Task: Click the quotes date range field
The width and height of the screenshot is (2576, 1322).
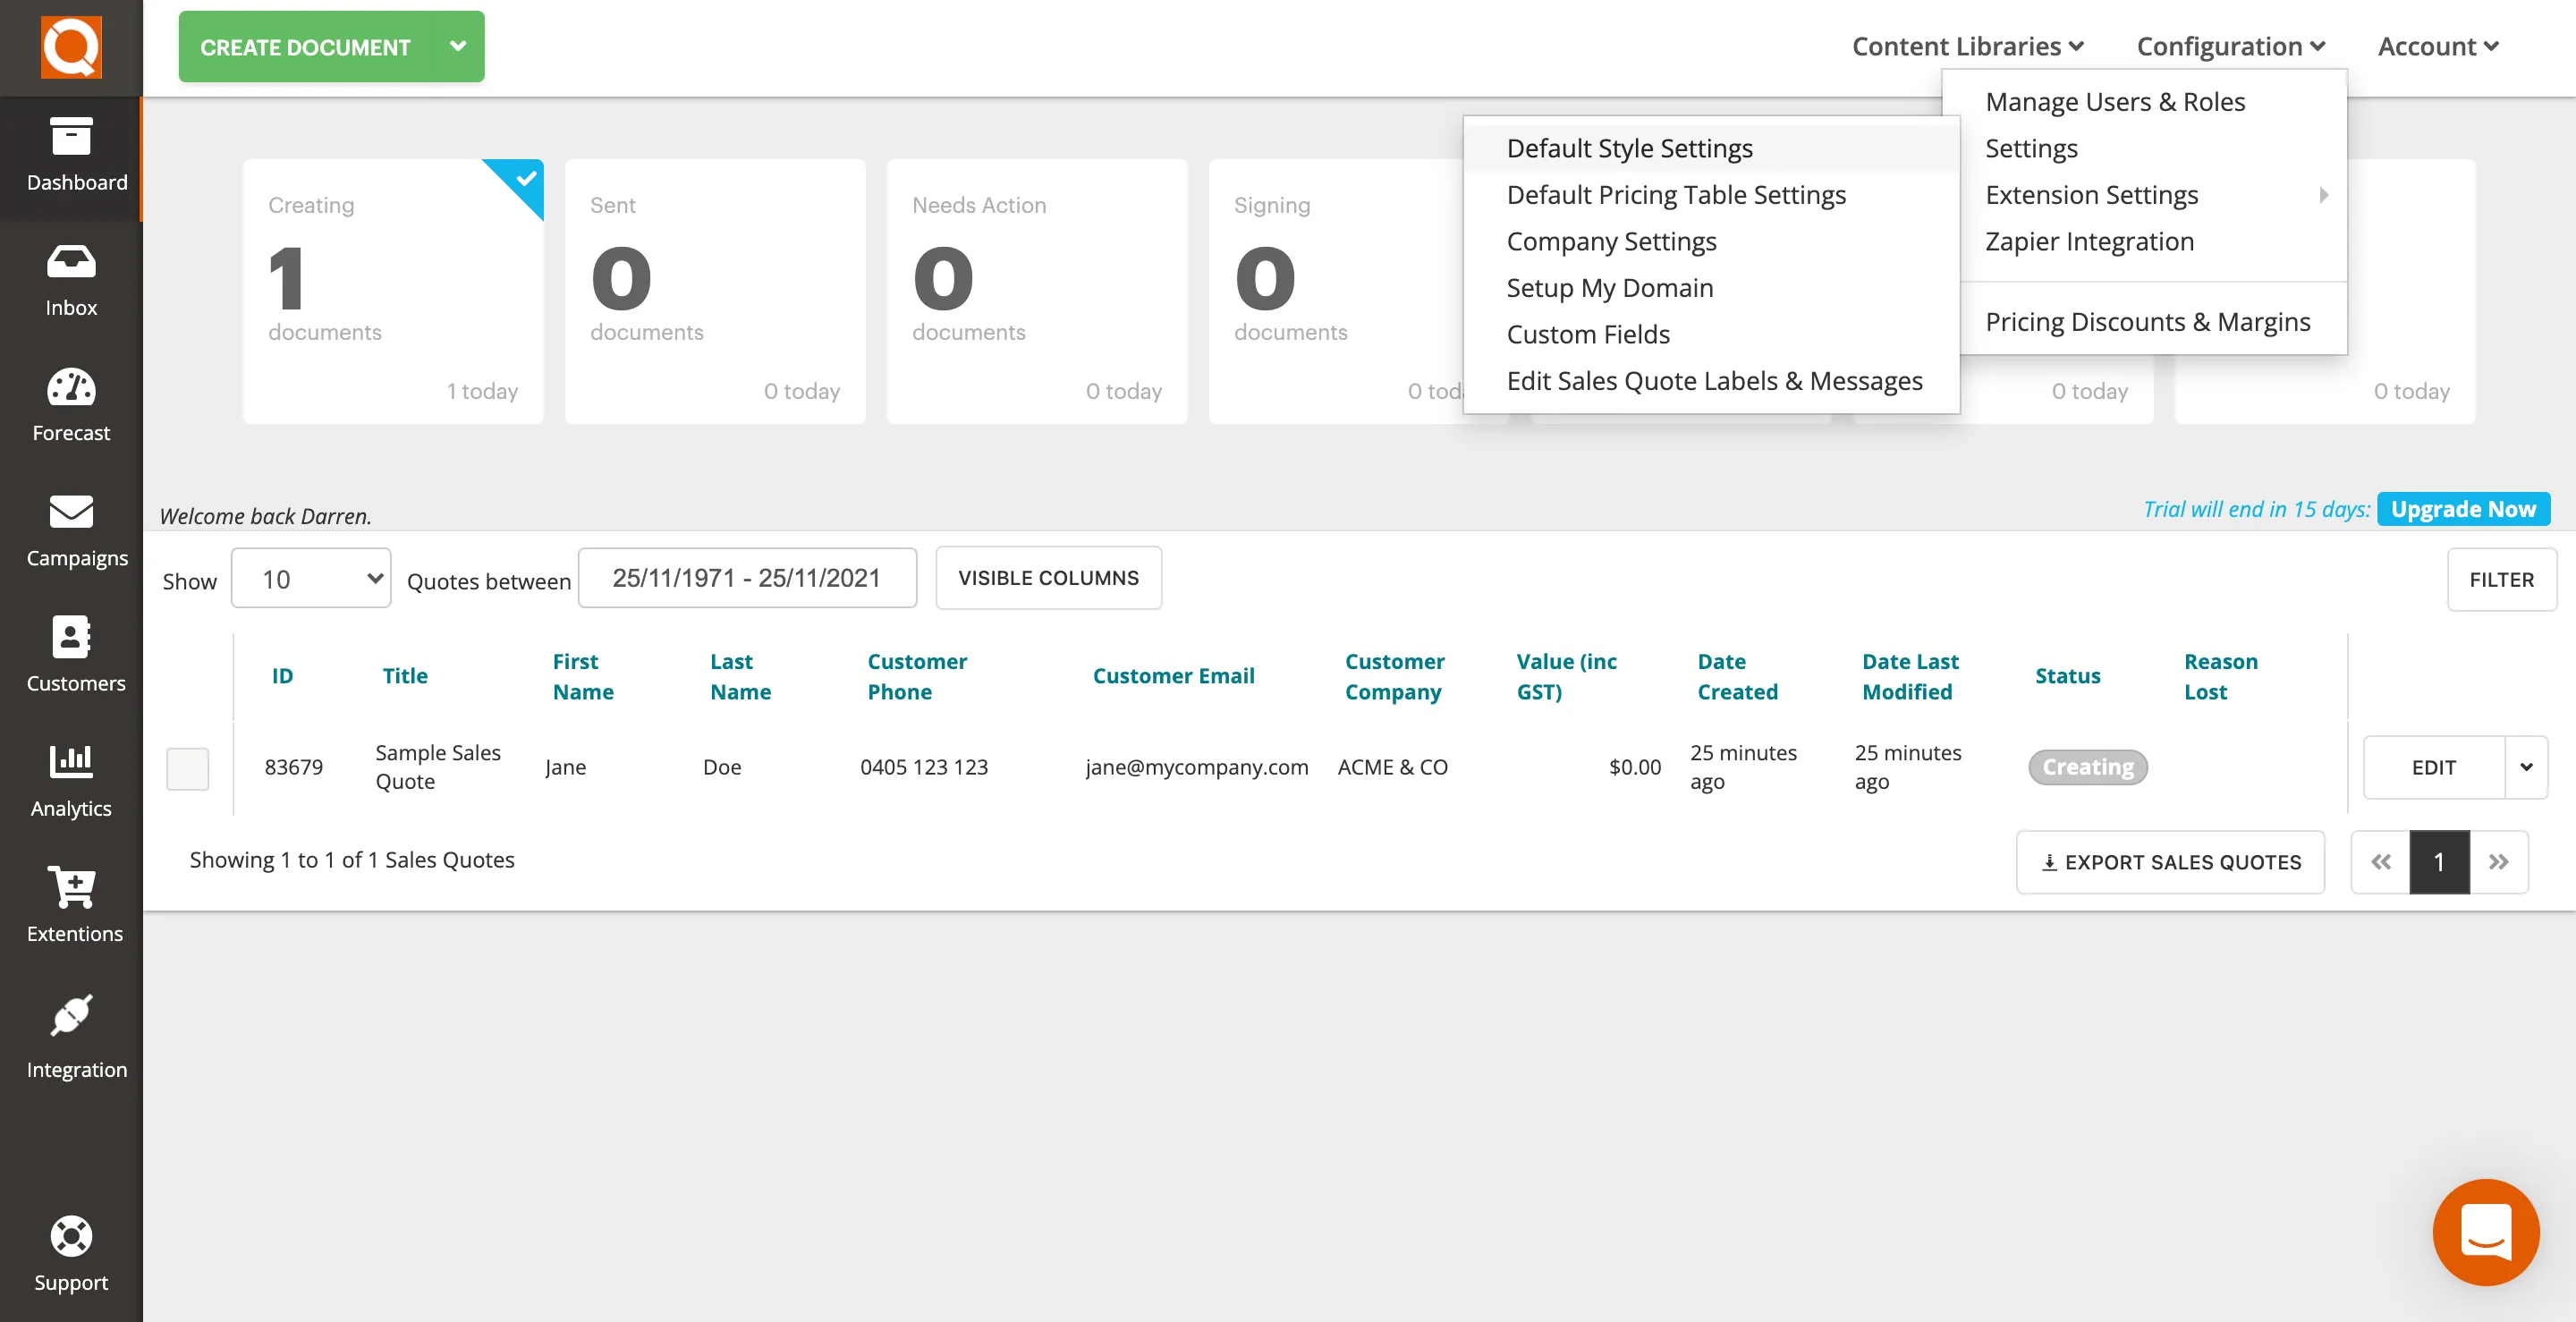Action: [747, 577]
